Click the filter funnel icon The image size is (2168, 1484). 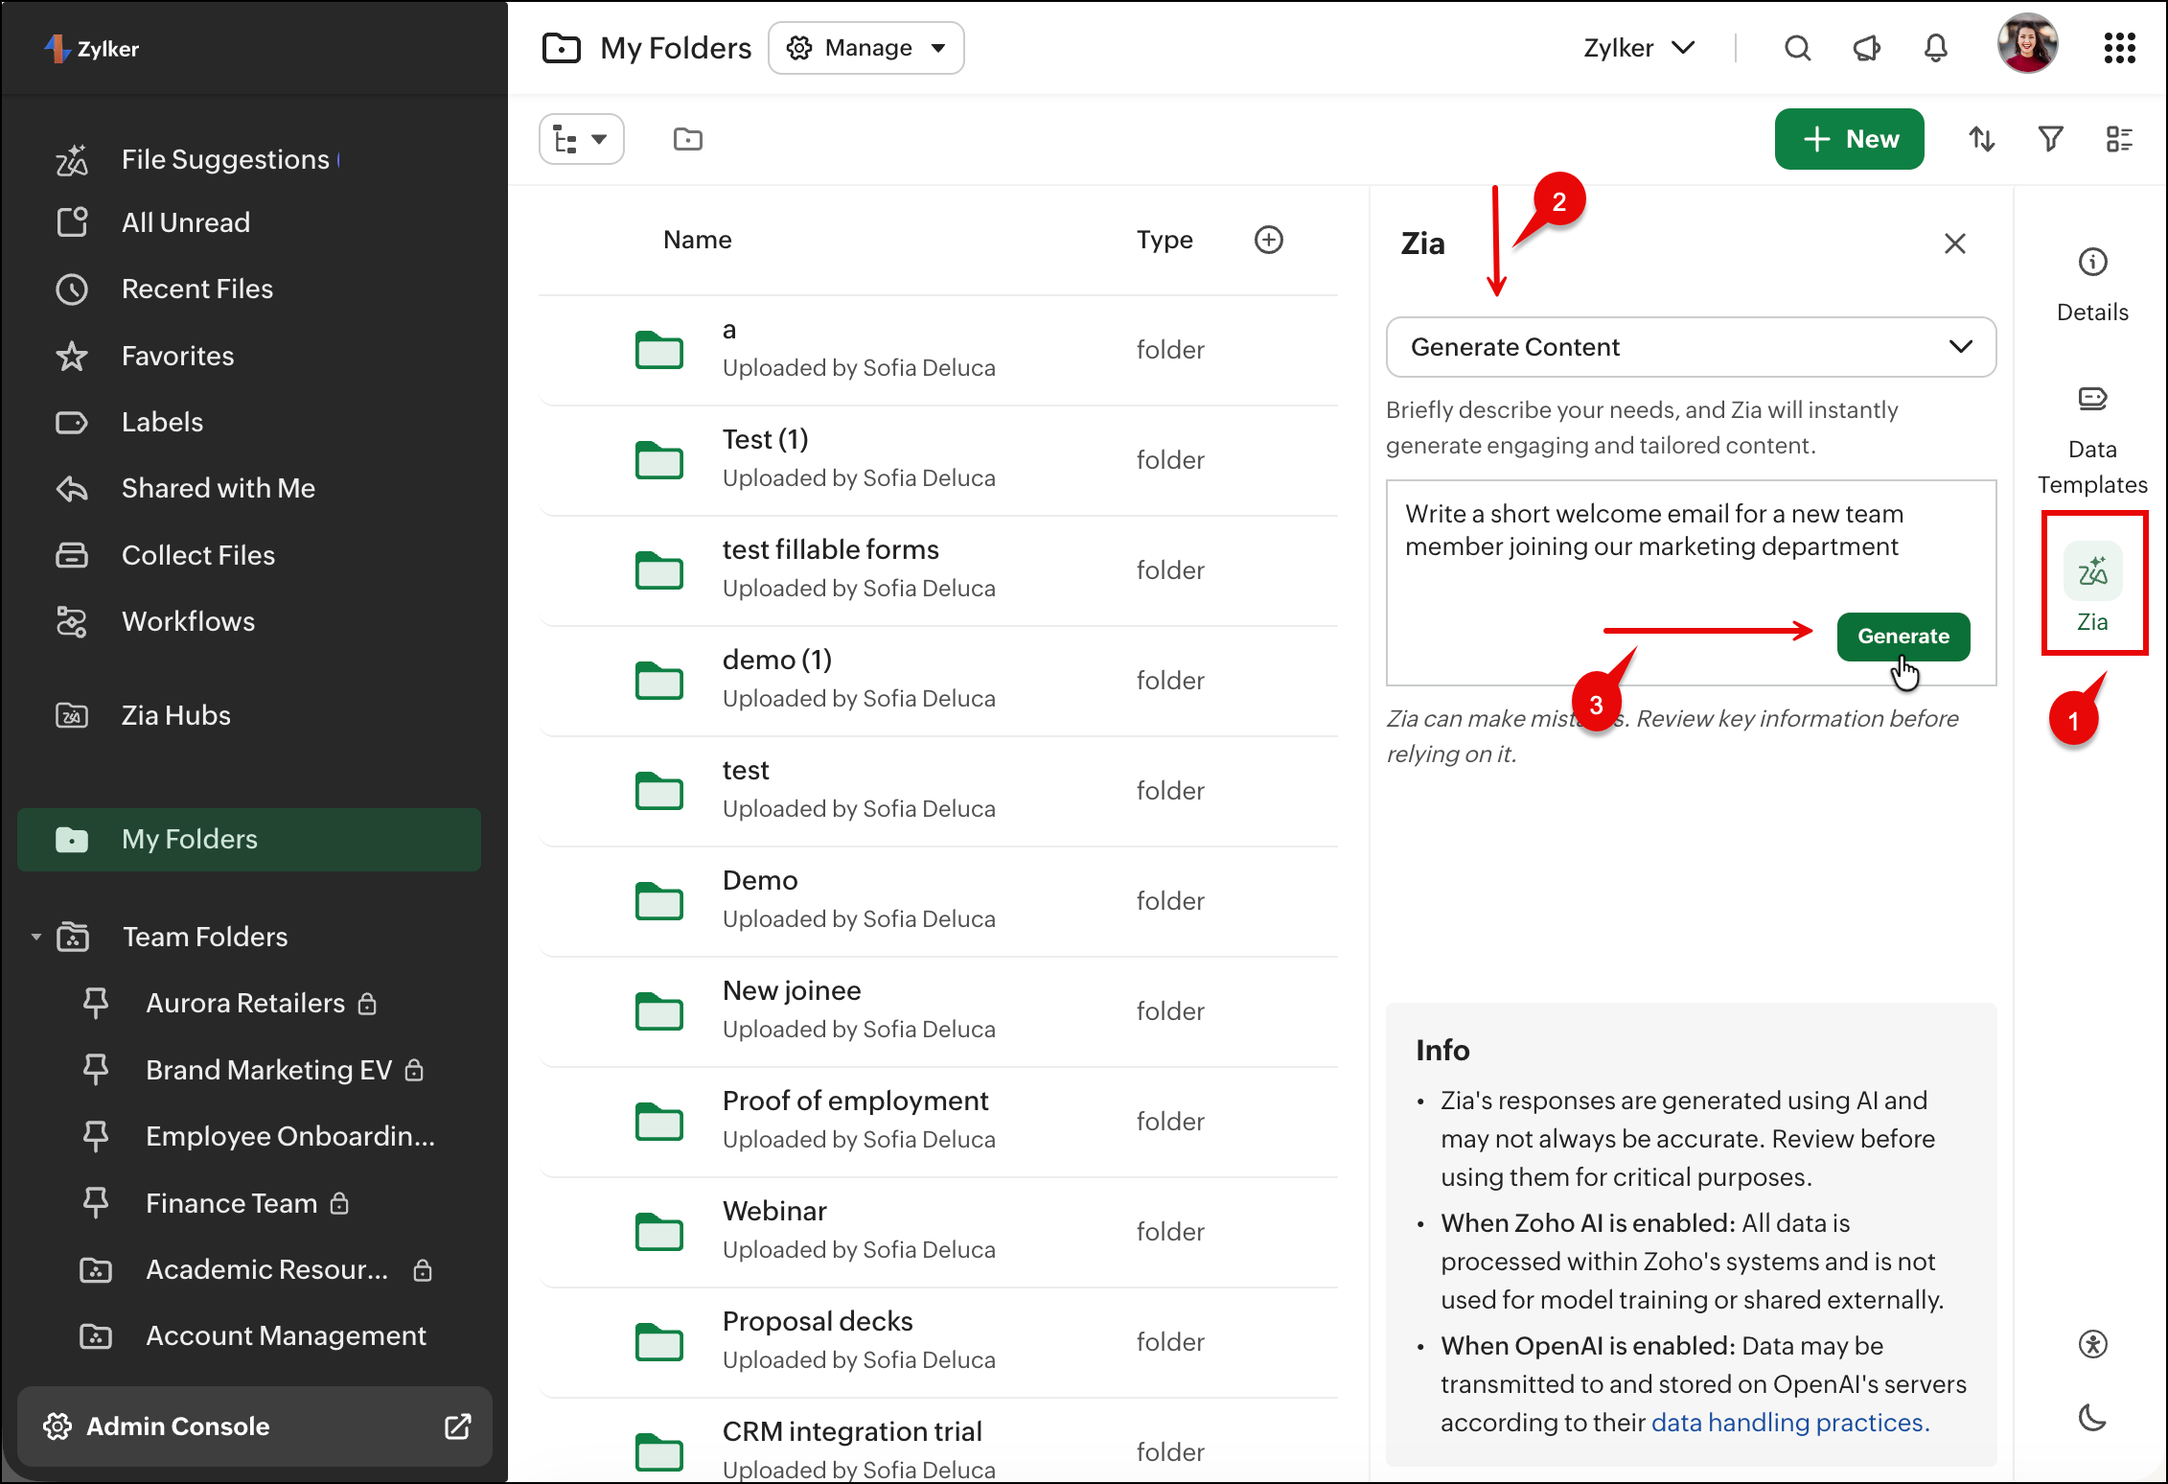coord(2050,140)
